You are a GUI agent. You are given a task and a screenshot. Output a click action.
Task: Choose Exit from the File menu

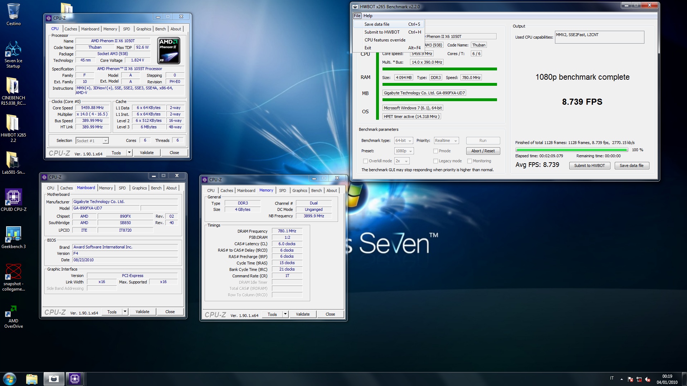coord(389,48)
